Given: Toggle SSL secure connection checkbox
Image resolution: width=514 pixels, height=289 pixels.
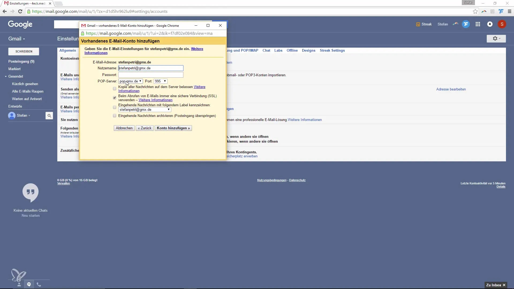Looking at the screenshot, I should [115, 98].
